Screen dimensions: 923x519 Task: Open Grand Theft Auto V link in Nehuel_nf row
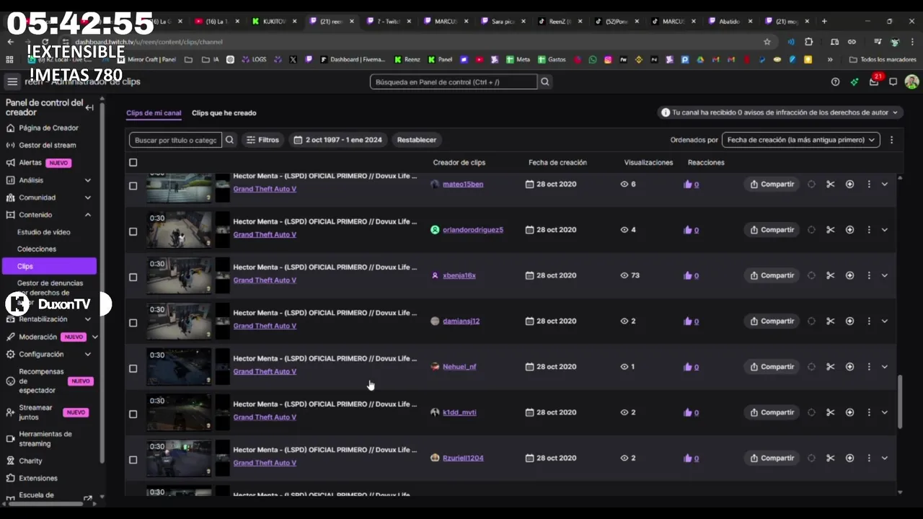[x=265, y=371]
